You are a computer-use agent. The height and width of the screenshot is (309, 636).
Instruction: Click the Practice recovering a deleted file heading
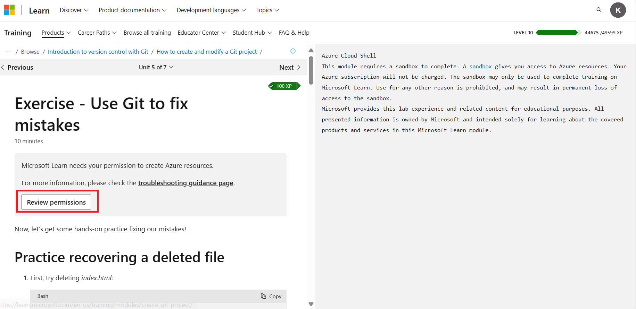119,257
